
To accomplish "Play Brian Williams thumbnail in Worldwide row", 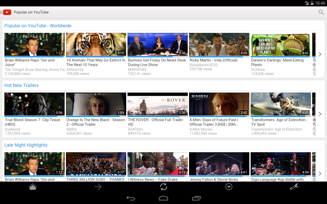I will coord(34,45).
